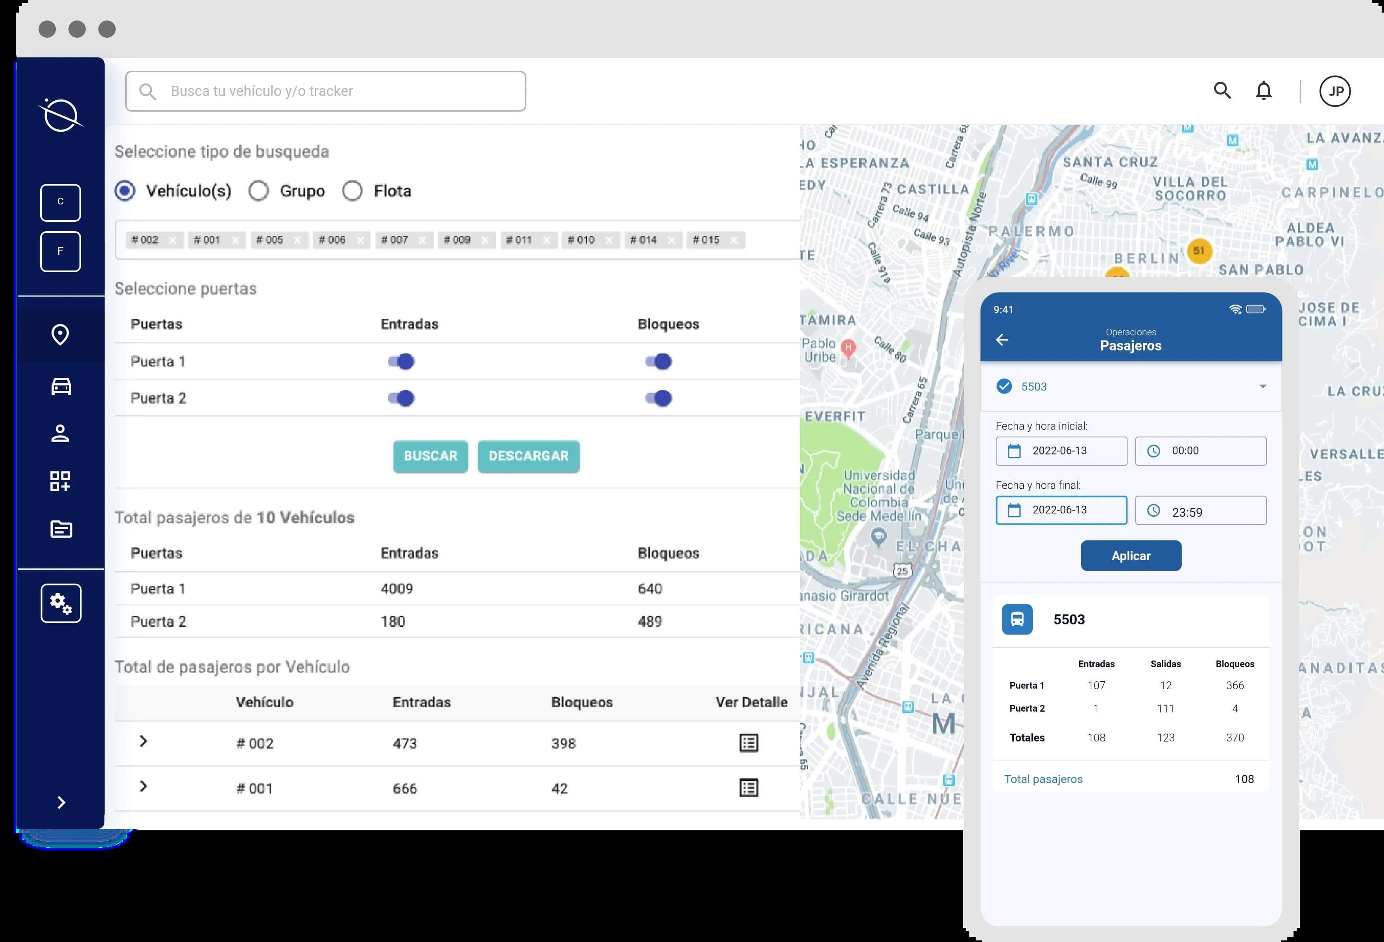Click the checkmark icon beside 5503

coord(1004,387)
